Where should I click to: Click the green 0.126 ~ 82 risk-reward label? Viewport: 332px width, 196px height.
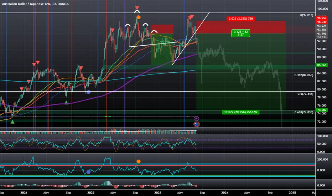point(240,33)
